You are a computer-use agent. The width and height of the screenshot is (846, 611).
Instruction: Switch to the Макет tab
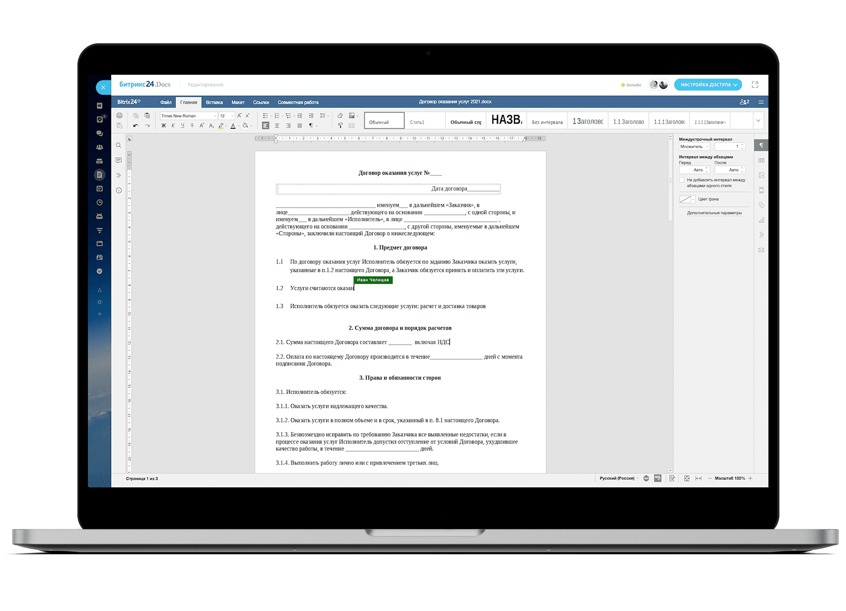pyautogui.click(x=238, y=102)
